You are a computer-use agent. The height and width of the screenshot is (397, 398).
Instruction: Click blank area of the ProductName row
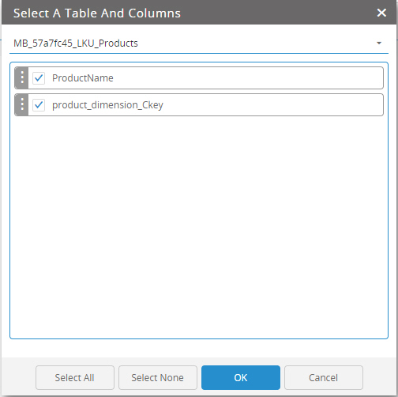(247, 78)
